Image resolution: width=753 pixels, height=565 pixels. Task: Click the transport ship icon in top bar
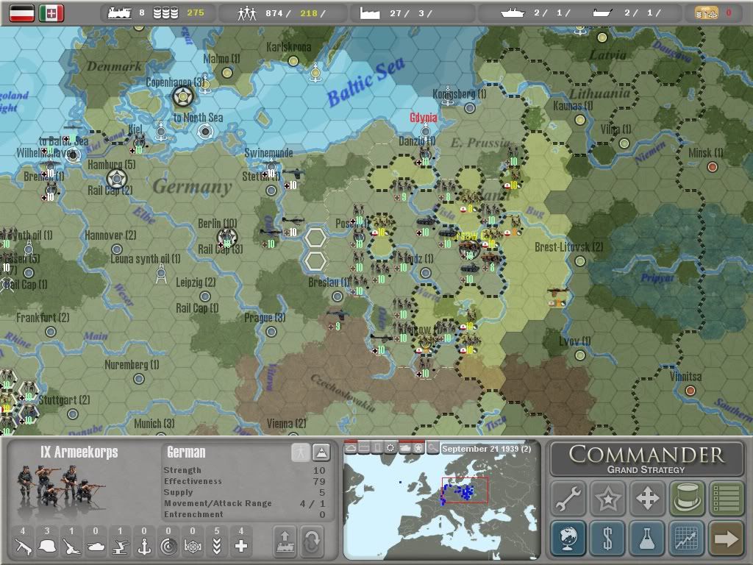click(602, 13)
